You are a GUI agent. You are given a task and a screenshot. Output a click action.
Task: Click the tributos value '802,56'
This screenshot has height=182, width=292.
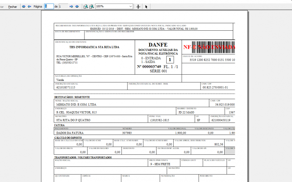pyautogui.click(x=219, y=144)
